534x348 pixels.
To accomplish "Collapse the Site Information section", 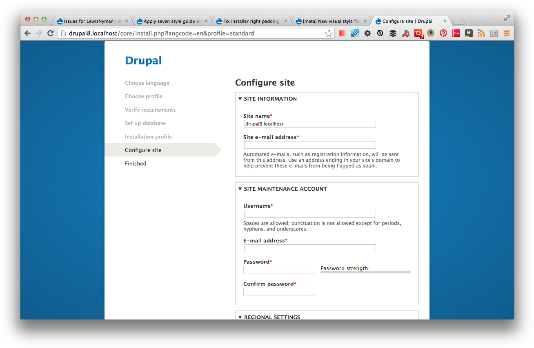I will point(270,99).
